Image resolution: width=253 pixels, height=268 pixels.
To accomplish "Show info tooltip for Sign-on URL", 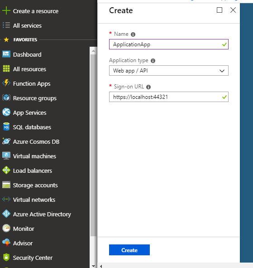I will tap(148, 87).
